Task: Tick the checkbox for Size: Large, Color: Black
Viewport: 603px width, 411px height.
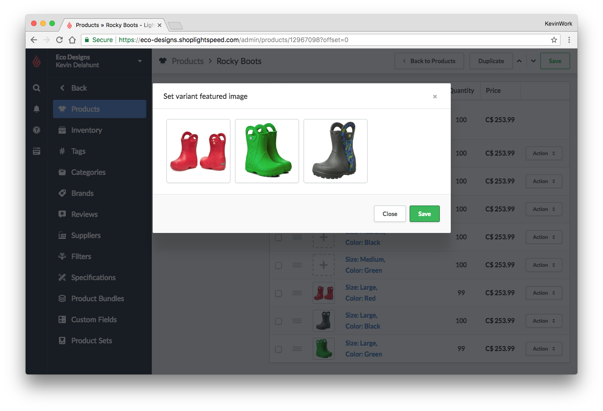Action: coord(278,321)
